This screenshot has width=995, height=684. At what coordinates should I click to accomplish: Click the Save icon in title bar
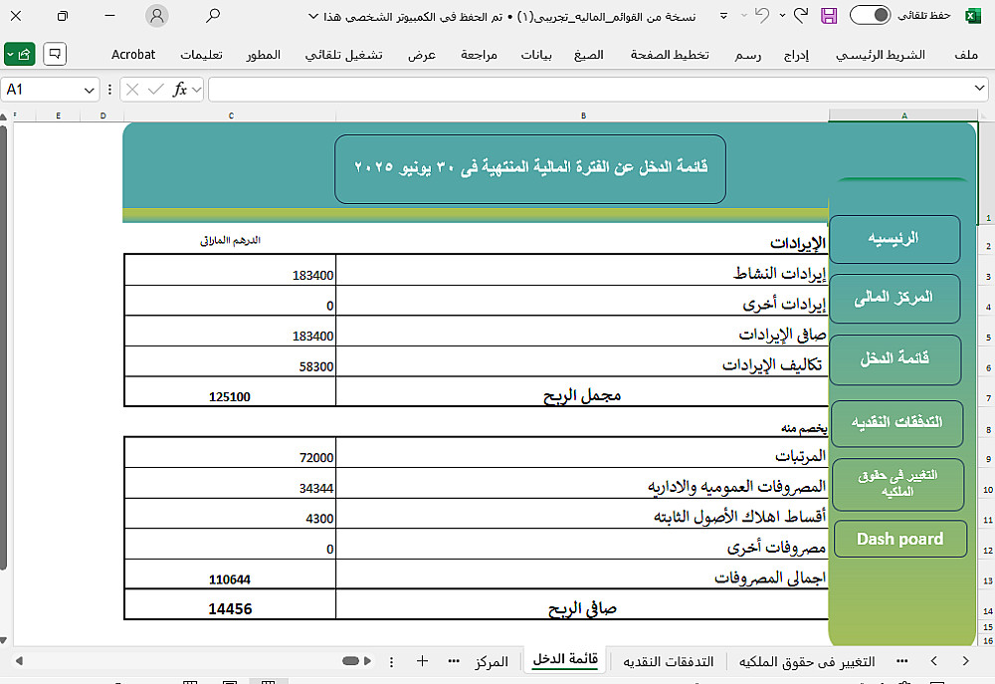[829, 16]
